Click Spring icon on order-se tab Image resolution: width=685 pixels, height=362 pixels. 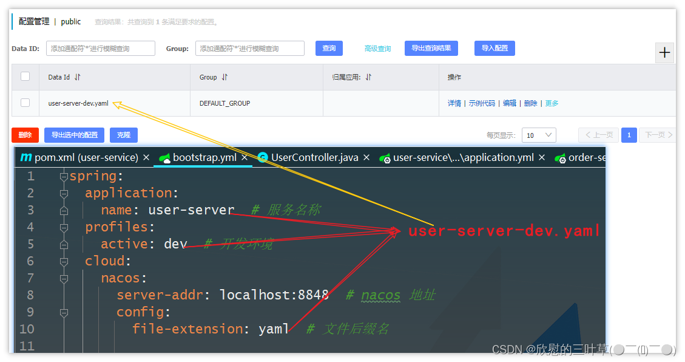560,159
